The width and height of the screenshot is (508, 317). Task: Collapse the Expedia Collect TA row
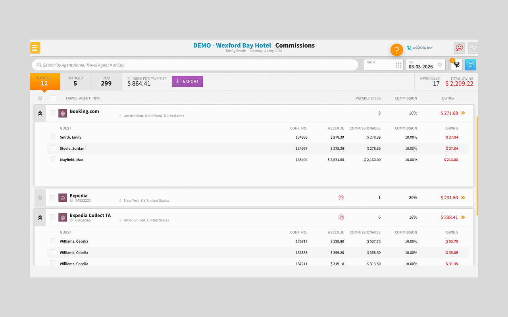(40, 218)
